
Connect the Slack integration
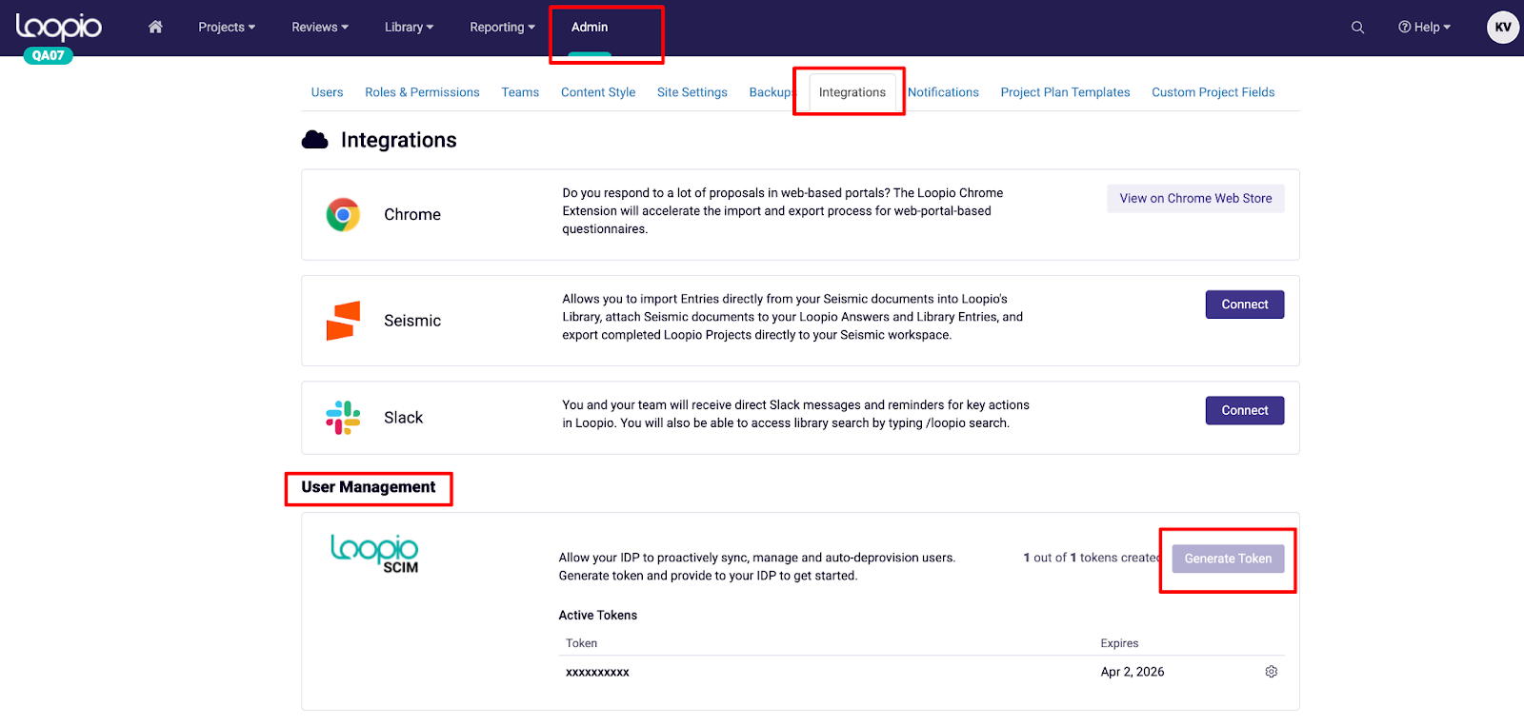(1245, 411)
